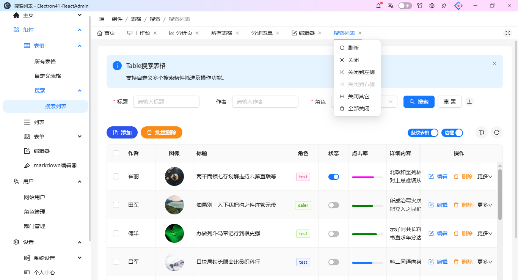Click the language translation icon
The width and height of the screenshot is (518, 280).
click(x=391, y=6)
